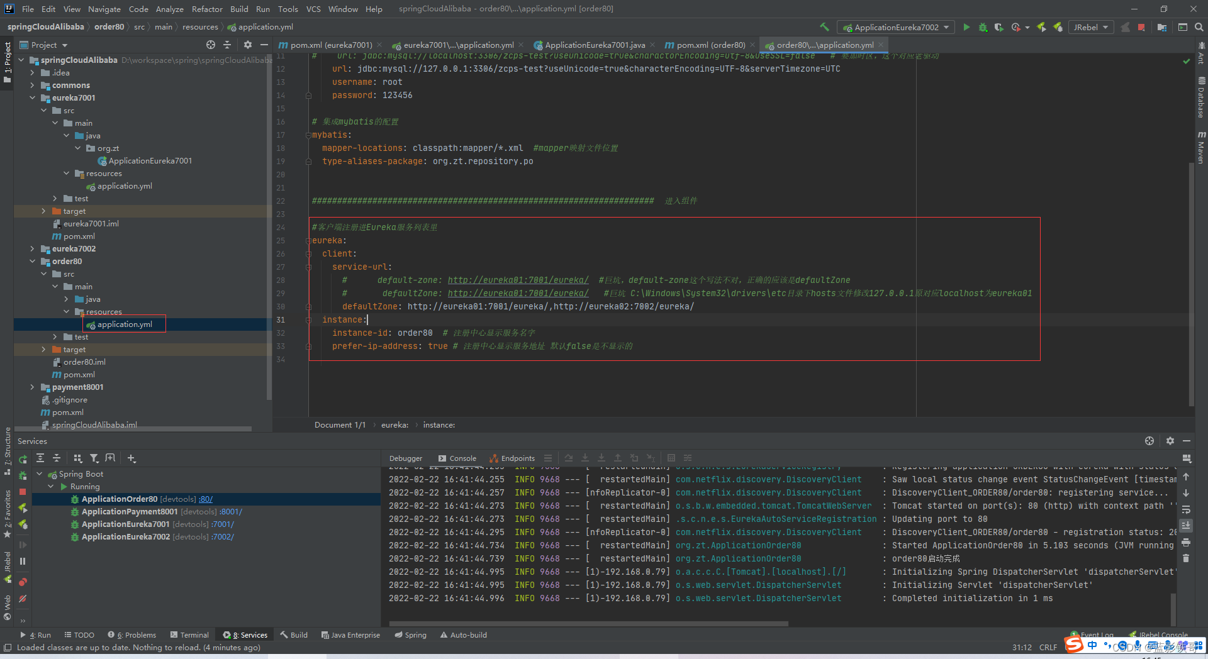Stop the service with Services red square
1208x659 pixels.
coord(23,492)
